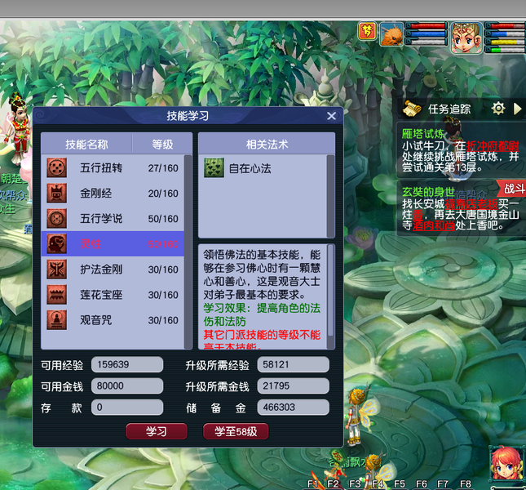Viewport: 526px width, 490px height.
Task: Click the 任务追踪 header label
Action: pyautogui.click(x=449, y=109)
